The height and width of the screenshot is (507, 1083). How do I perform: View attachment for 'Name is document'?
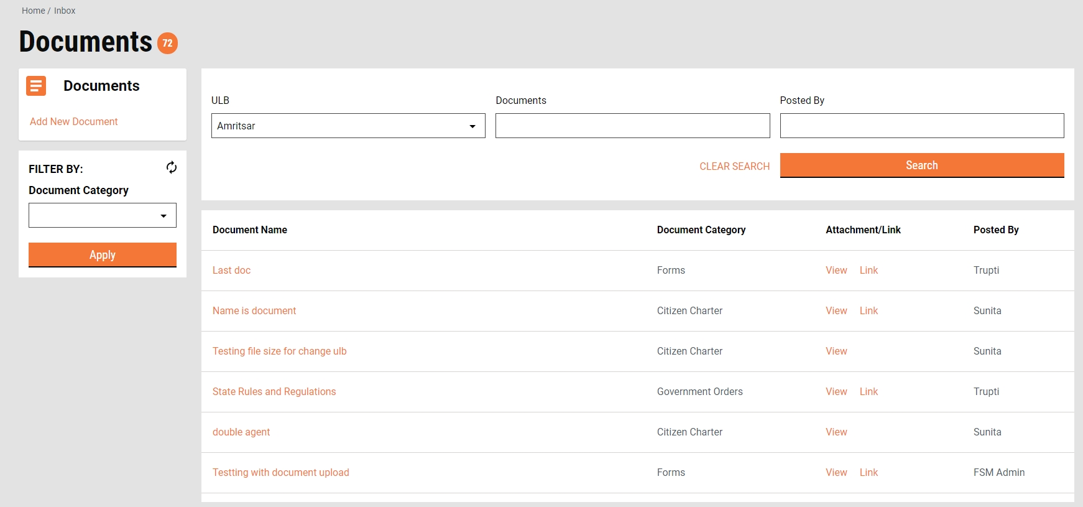[x=836, y=310]
